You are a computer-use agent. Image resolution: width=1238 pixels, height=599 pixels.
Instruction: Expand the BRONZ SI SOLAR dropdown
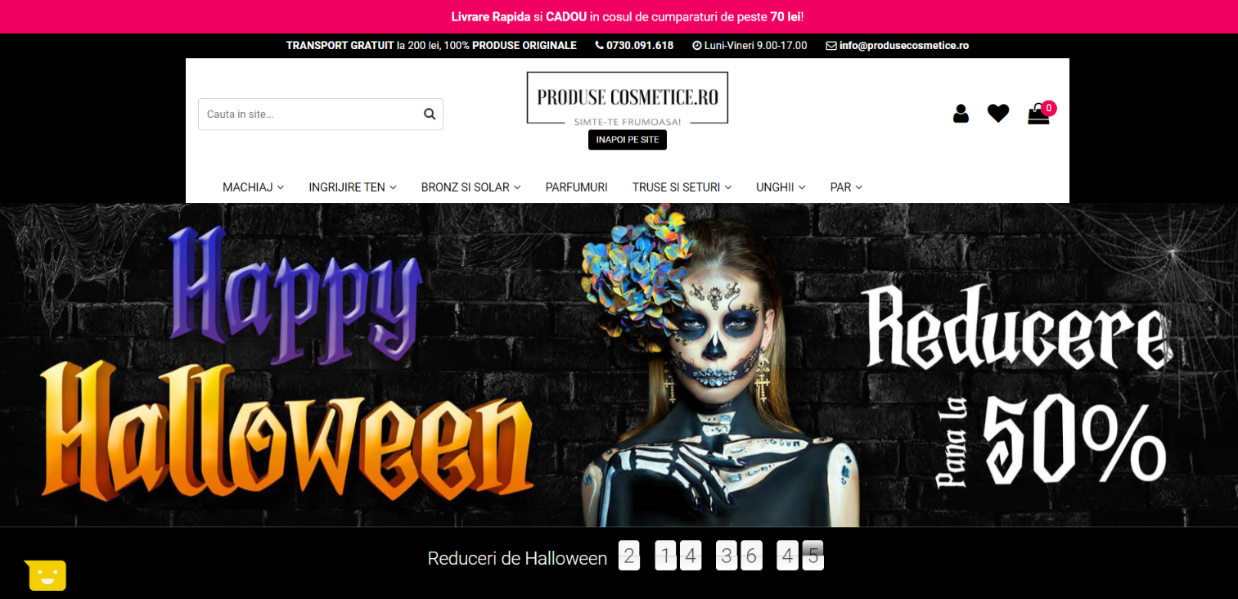(x=470, y=187)
